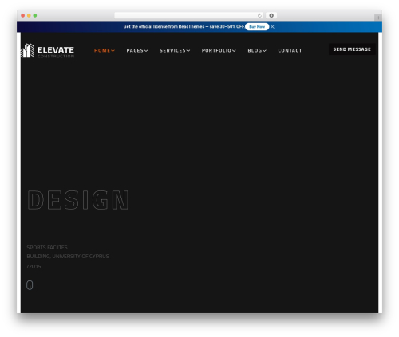This screenshot has height=337, width=399.
Task: Click the yellow minimize window button
Action: [x=29, y=15]
